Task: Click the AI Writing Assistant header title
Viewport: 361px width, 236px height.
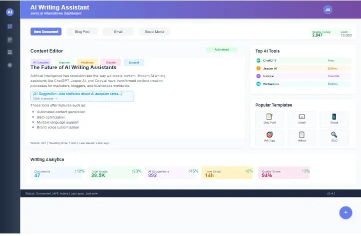Action: (x=59, y=7)
